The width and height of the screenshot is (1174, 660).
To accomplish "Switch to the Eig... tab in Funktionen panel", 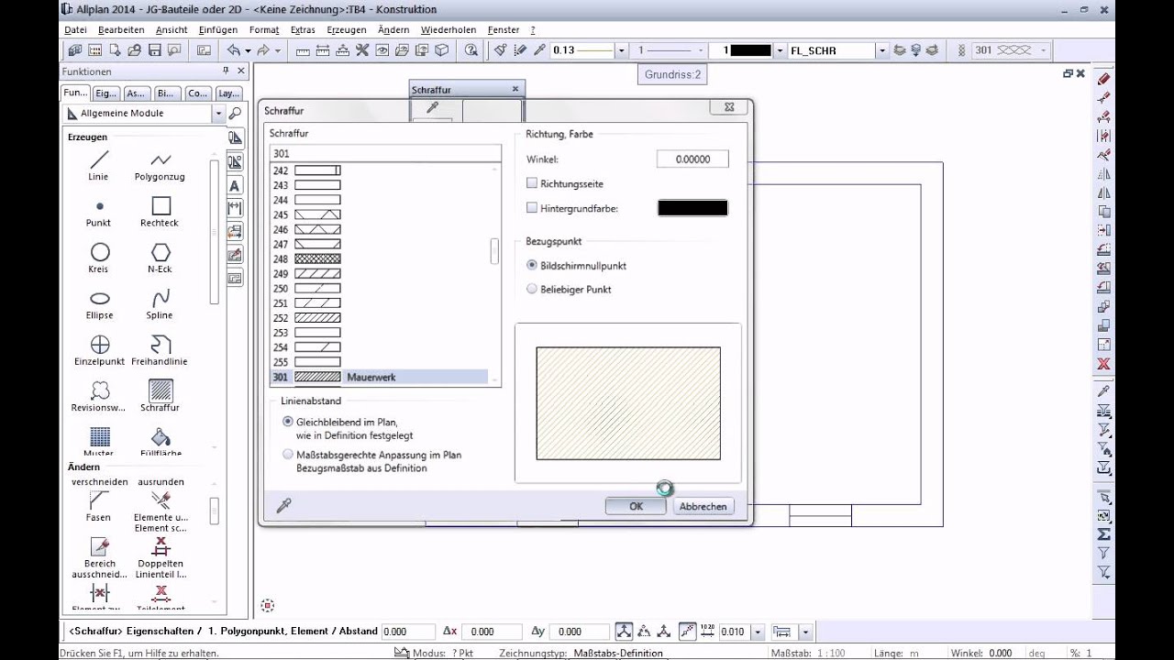I will [106, 93].
